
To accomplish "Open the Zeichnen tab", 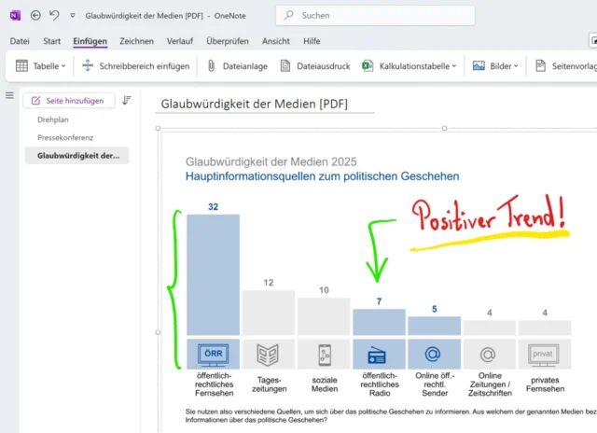I will click(137, 41).
